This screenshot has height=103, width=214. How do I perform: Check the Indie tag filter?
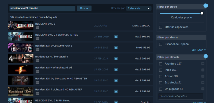pos(161,70)
